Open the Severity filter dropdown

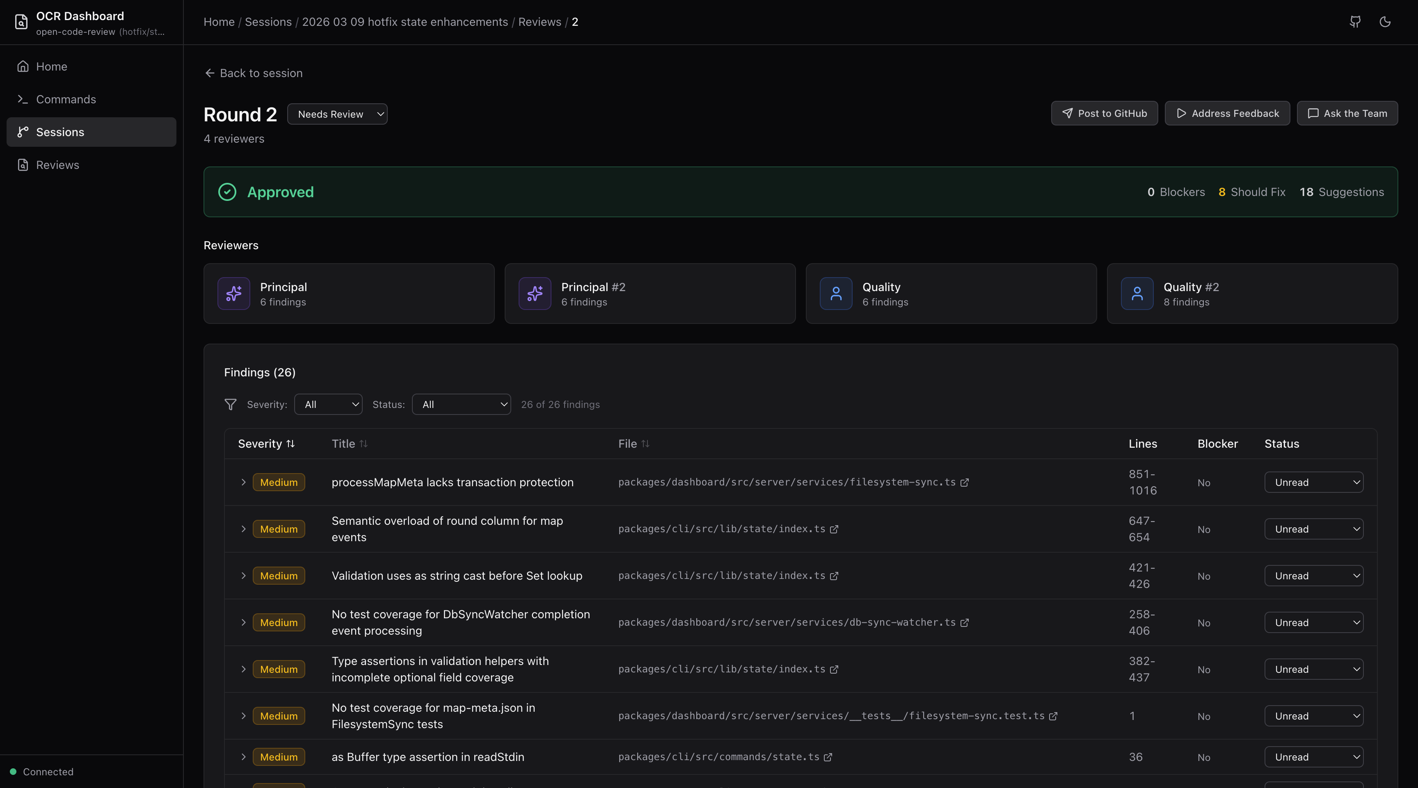328,404
